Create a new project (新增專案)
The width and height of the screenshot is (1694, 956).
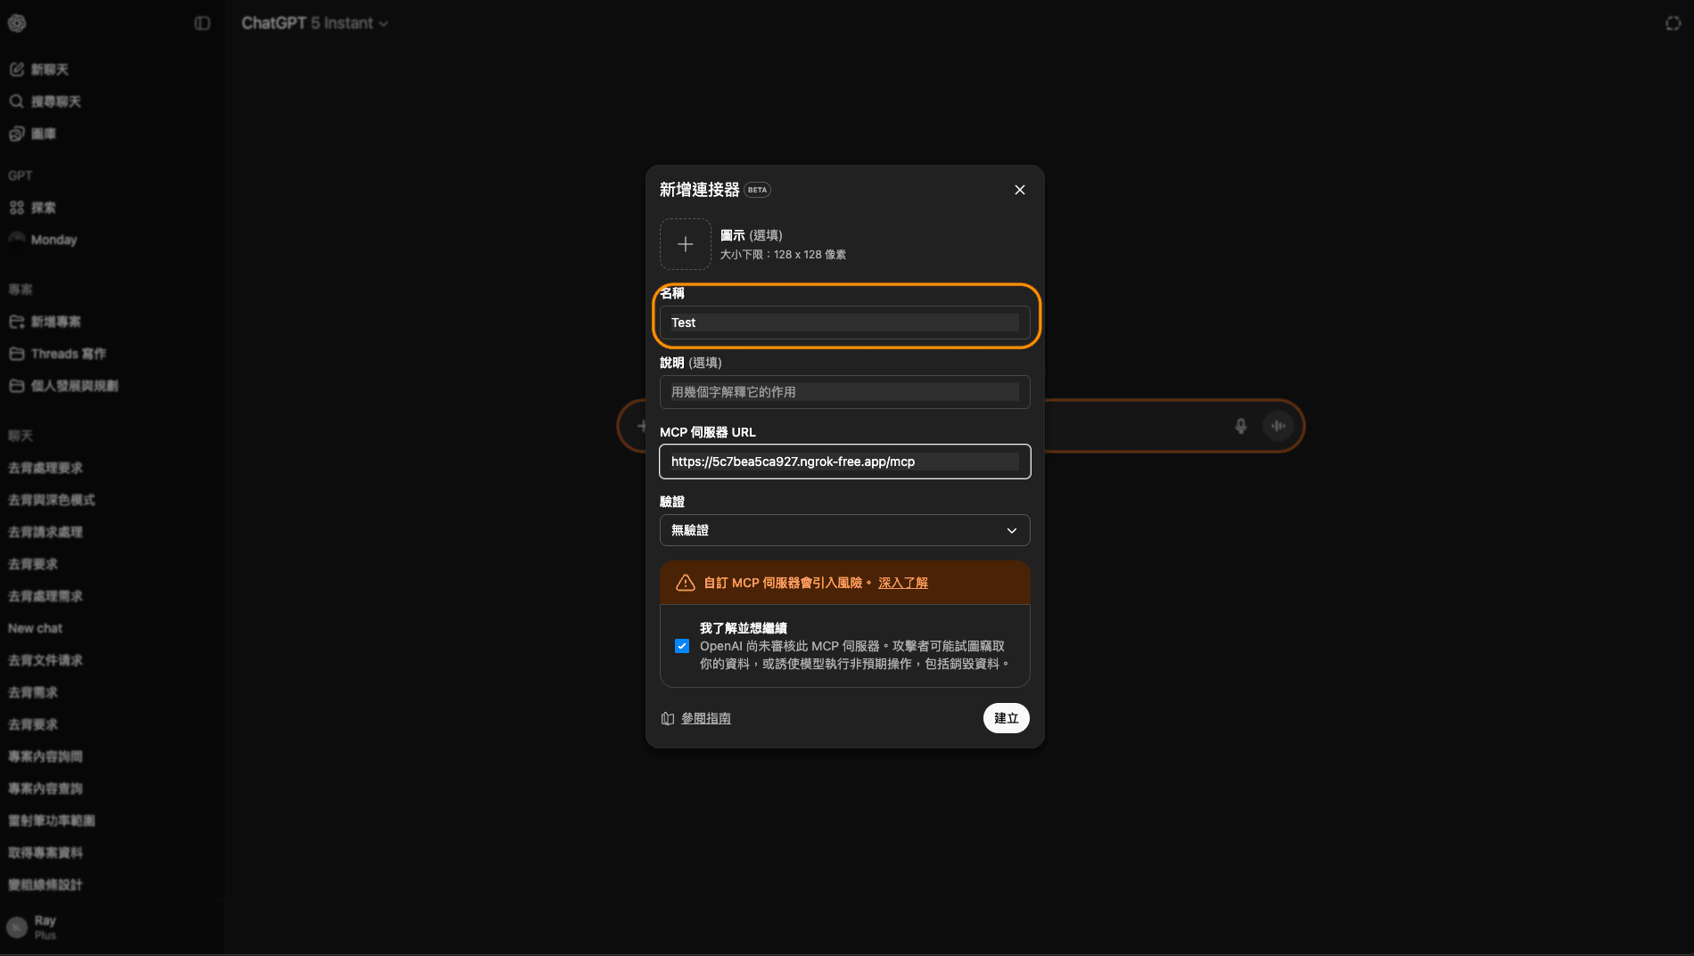click(55, 321)
